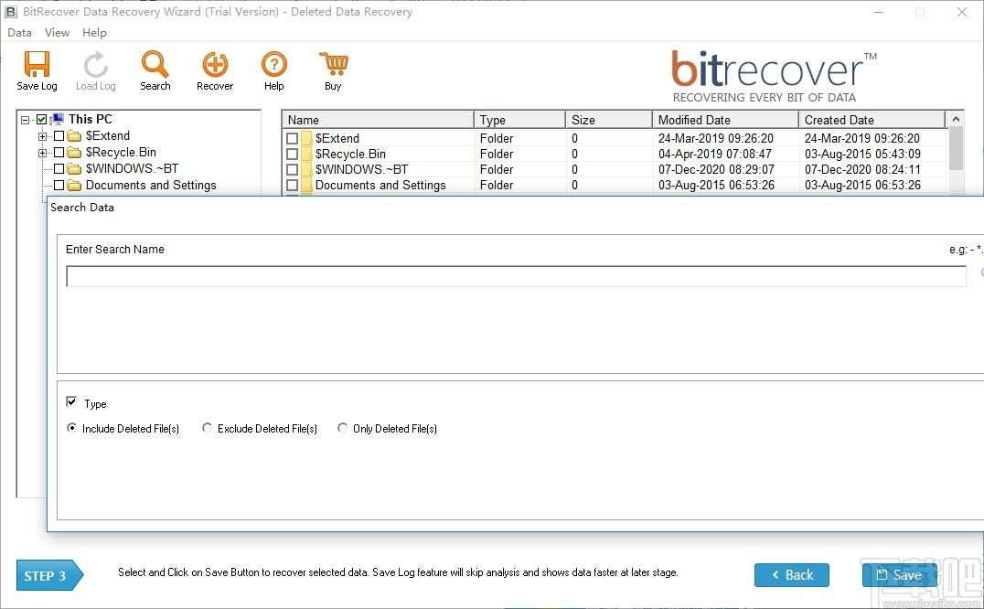Screen dimensions: 984x609
Task: Click the STEP 3 indicator
Action: [49, 576]
